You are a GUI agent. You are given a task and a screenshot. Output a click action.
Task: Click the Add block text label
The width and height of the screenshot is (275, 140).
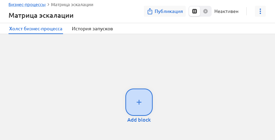139,120
